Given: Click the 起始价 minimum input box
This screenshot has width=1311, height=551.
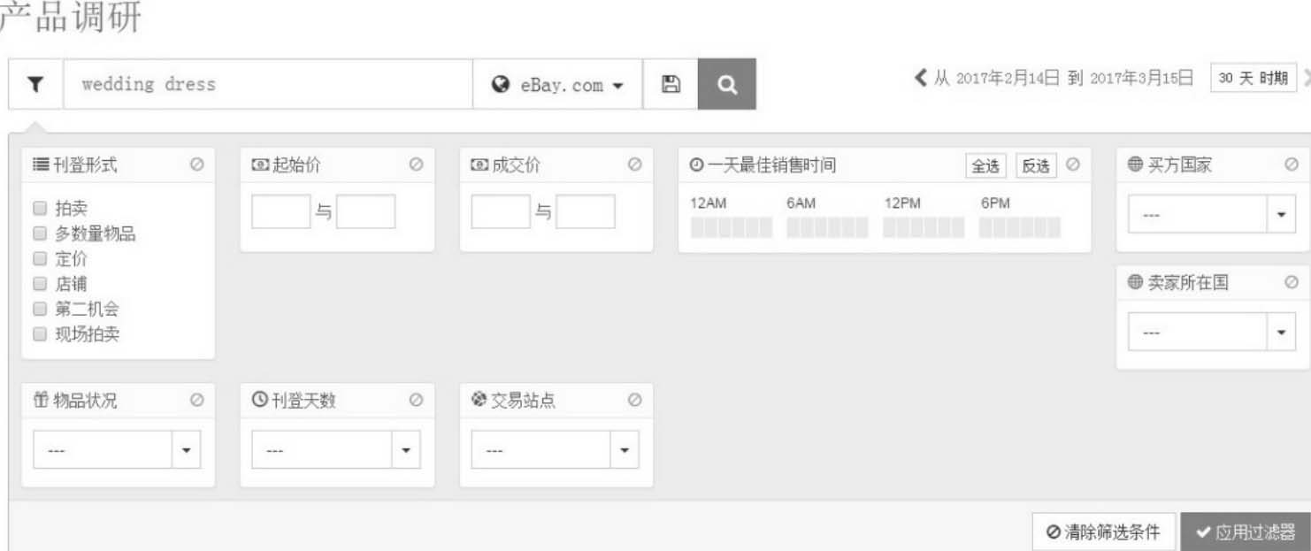Looking at the screenshot, I should [281, 212].
